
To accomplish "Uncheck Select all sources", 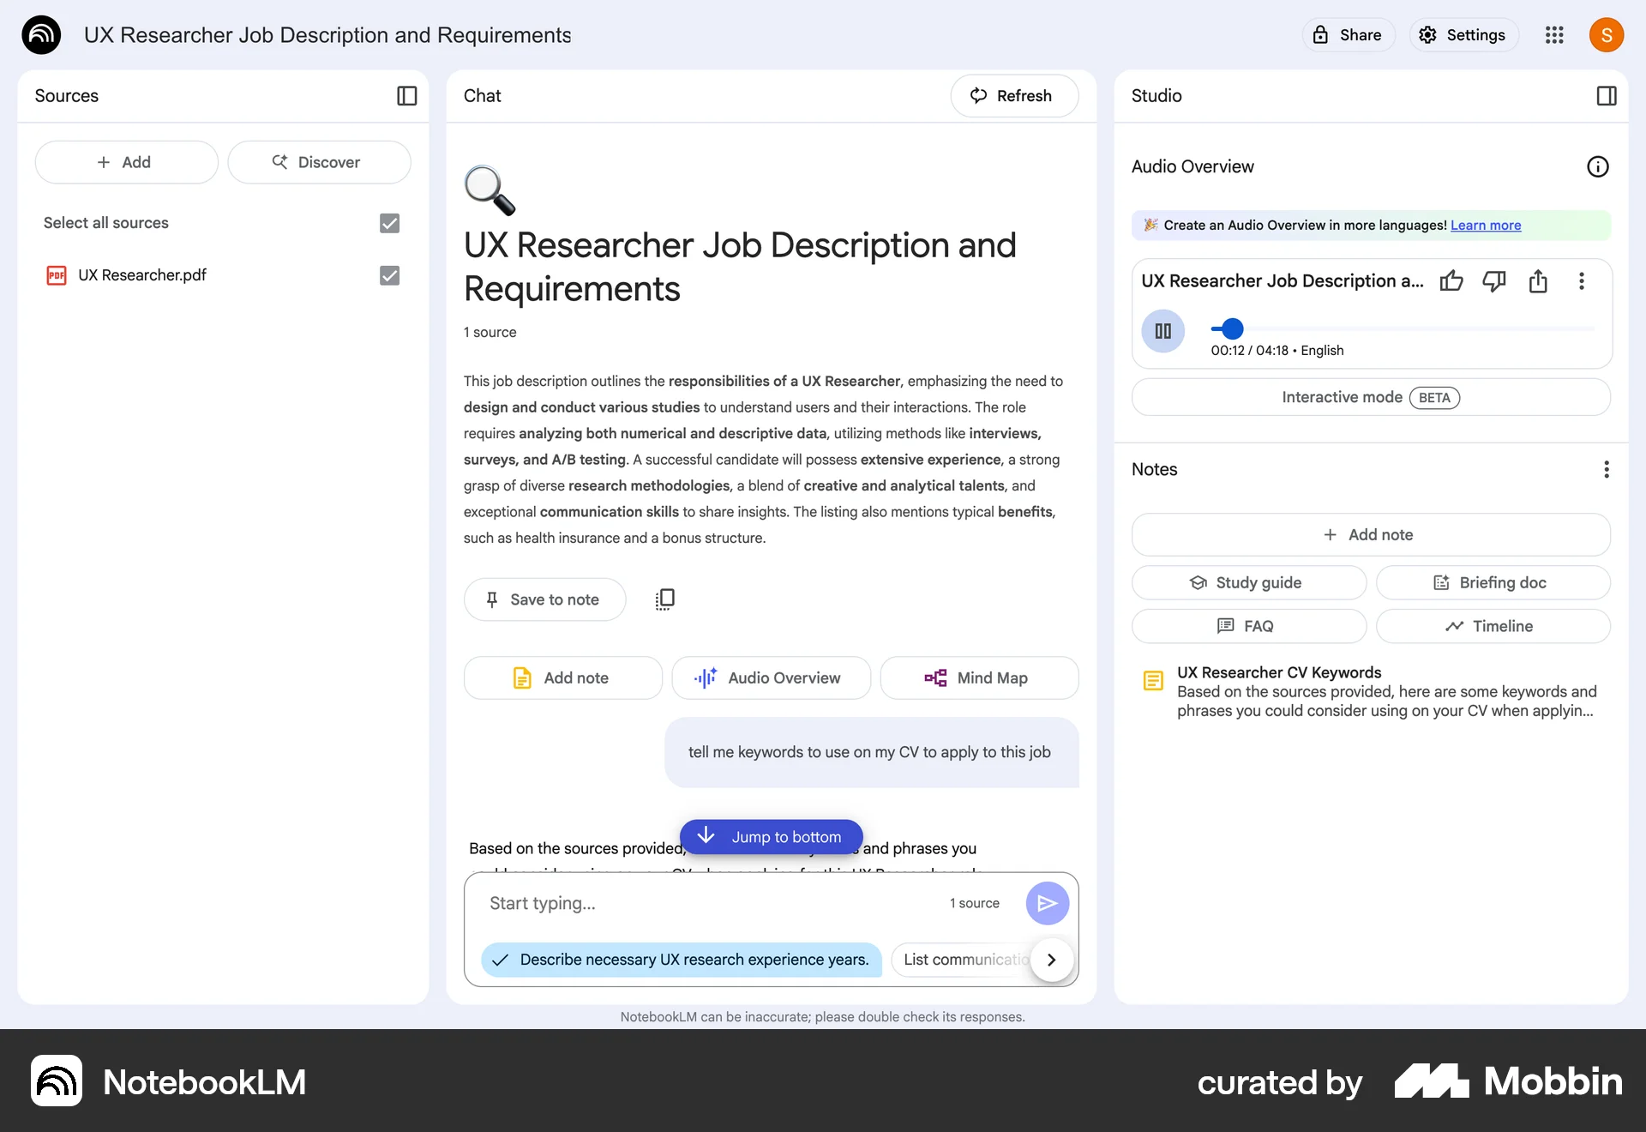I will [388, 223].
